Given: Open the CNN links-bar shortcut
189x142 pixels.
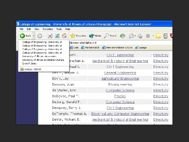Looking at the screenshot, I should (x=74, y=48).
